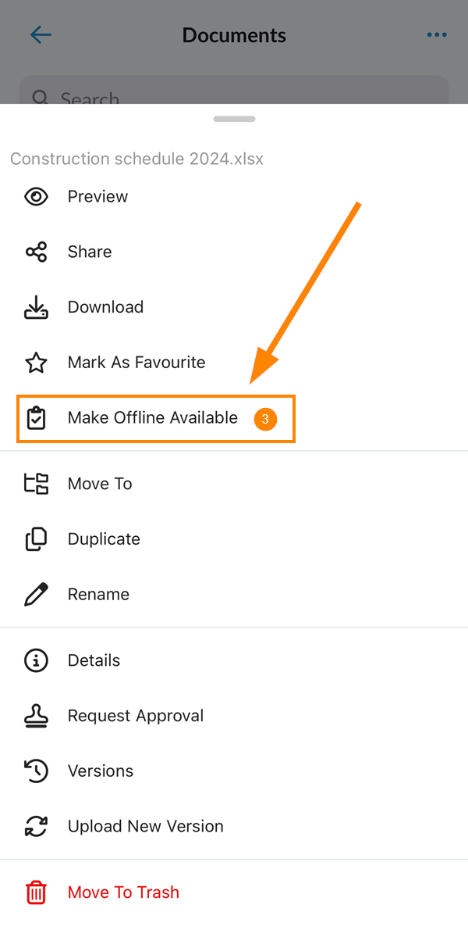This screenshot has width=468, height=937.
Task: Click the Versions history clock icon
Action: coord(36,771)
